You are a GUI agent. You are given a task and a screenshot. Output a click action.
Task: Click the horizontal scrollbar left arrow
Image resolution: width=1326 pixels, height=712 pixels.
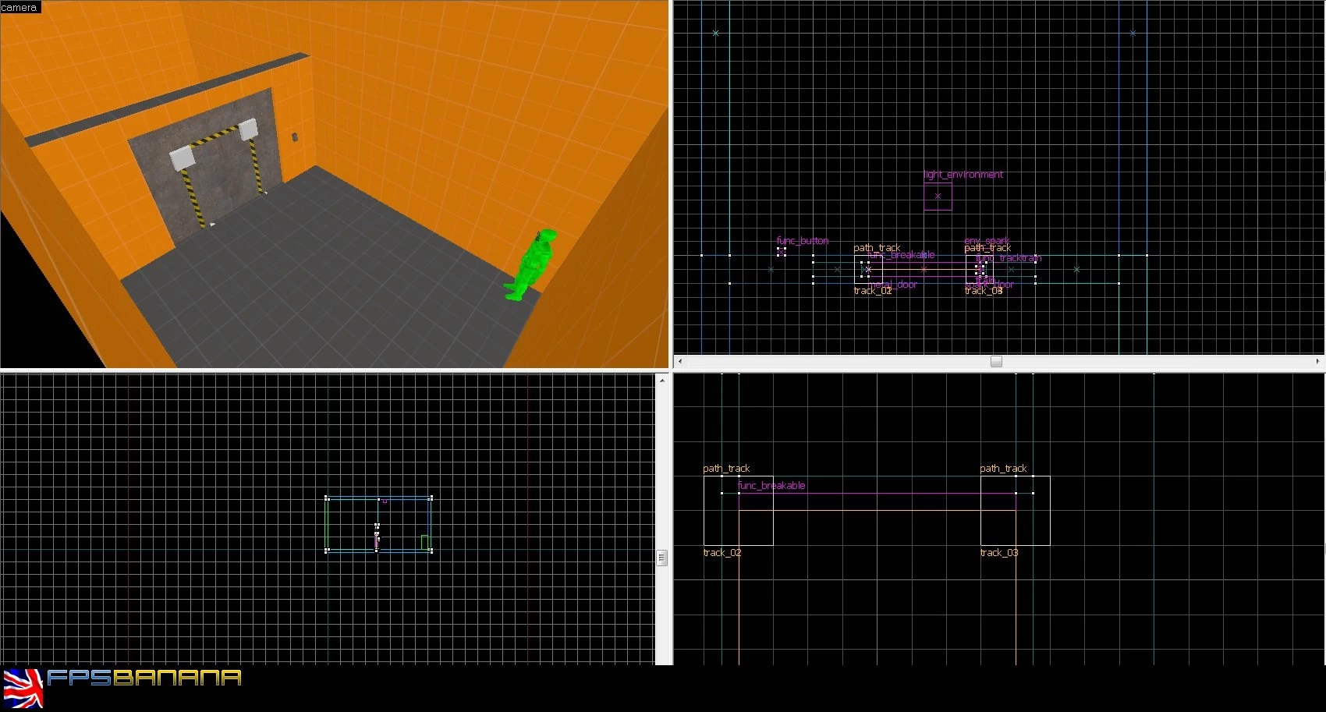coord(680,361)
